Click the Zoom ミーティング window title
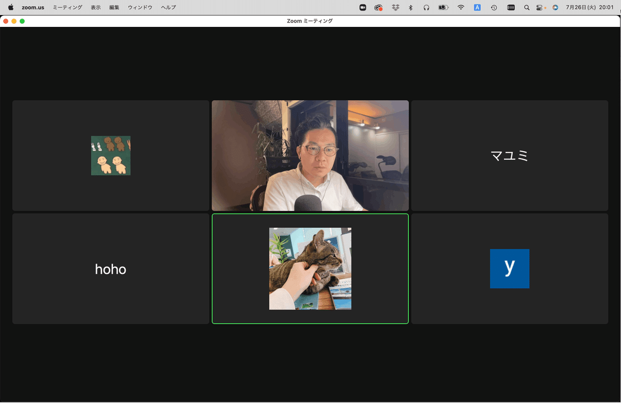The width and height of the screenshot is (621, 403). (x=310, y=21)
